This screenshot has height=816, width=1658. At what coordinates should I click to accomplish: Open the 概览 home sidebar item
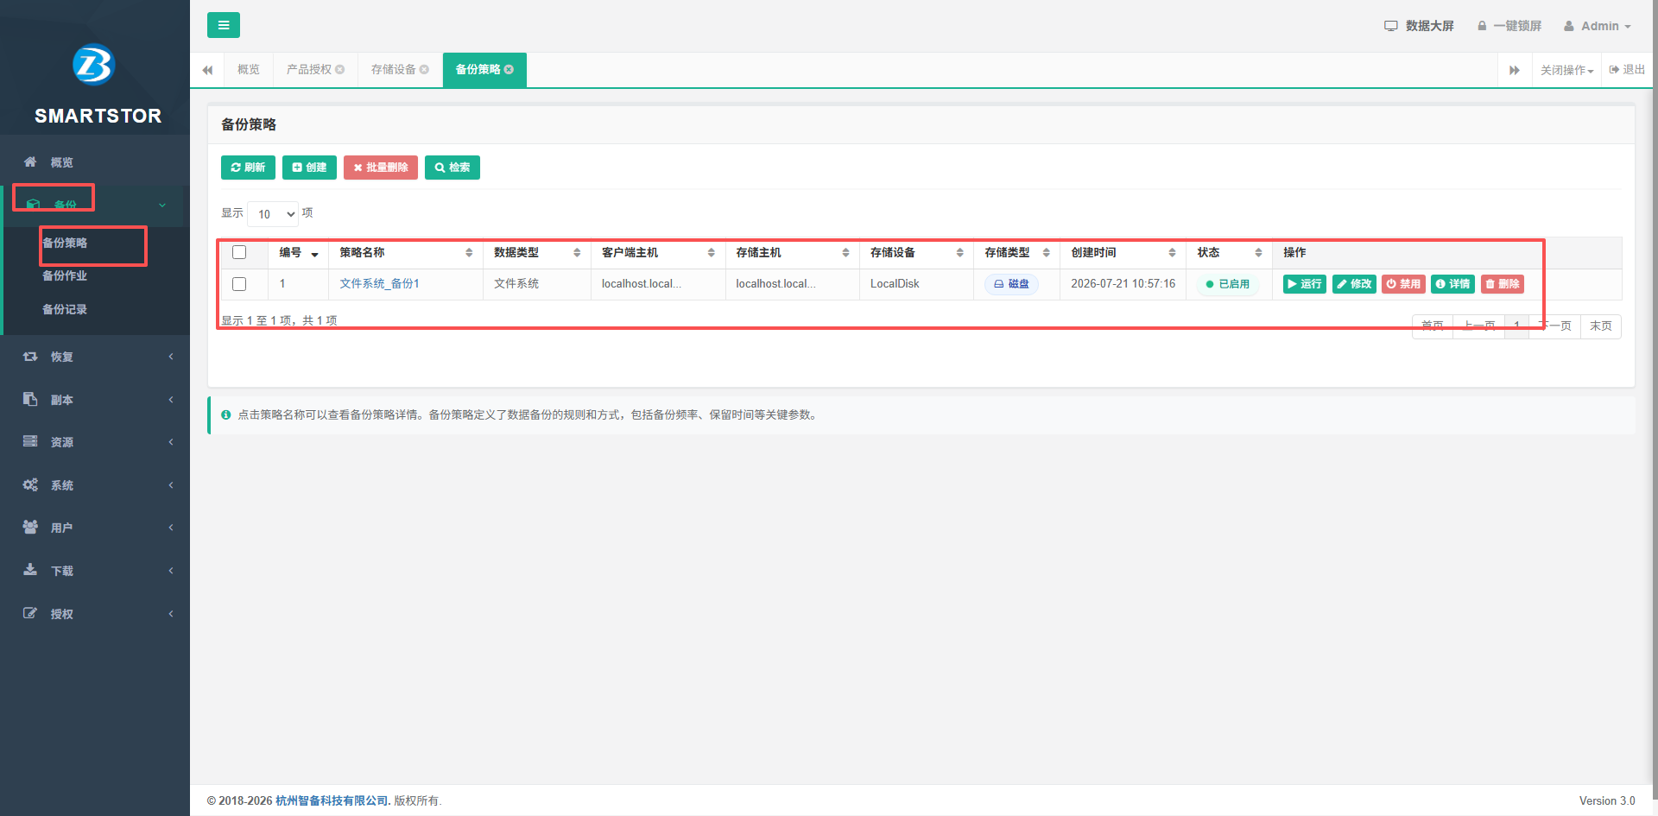61,162
